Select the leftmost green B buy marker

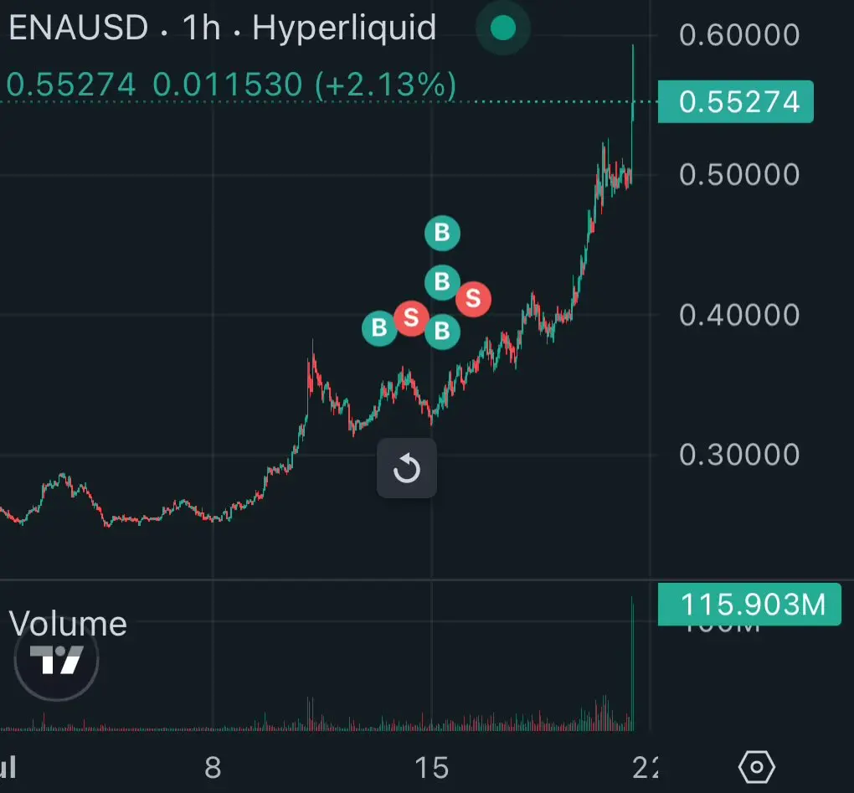pos(379,328)
